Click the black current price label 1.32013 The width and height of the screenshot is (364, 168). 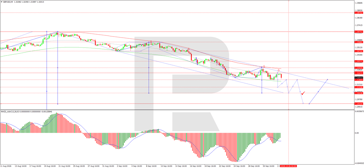(359, 77)
